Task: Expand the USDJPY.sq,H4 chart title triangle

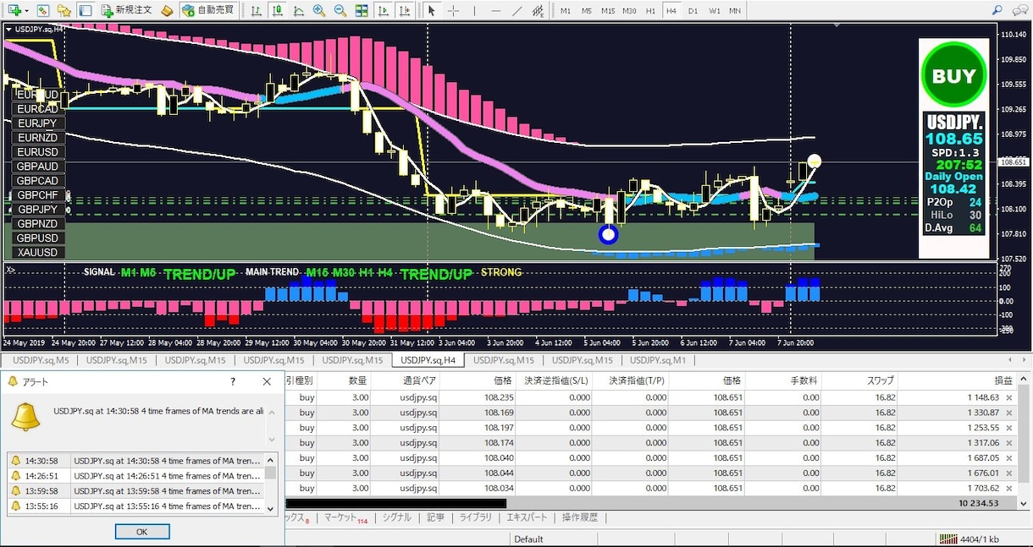Action: click(x=8, y=29)
